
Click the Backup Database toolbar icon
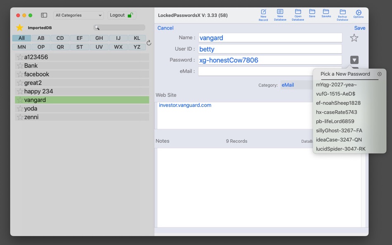[342, 15]
